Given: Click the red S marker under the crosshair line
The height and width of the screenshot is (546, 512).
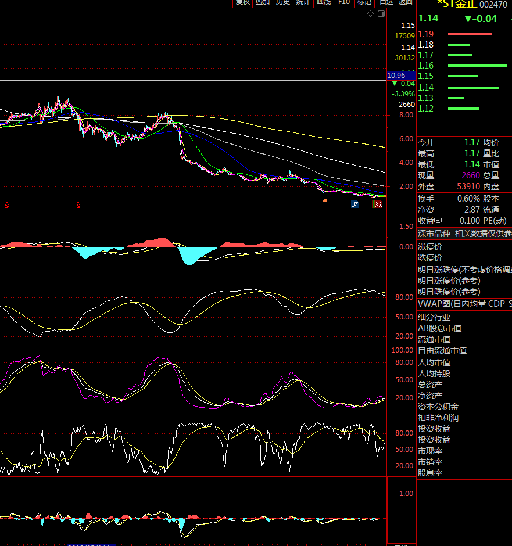Looking at the screenshot, I should pyautogui.click(x=78, y=204).
